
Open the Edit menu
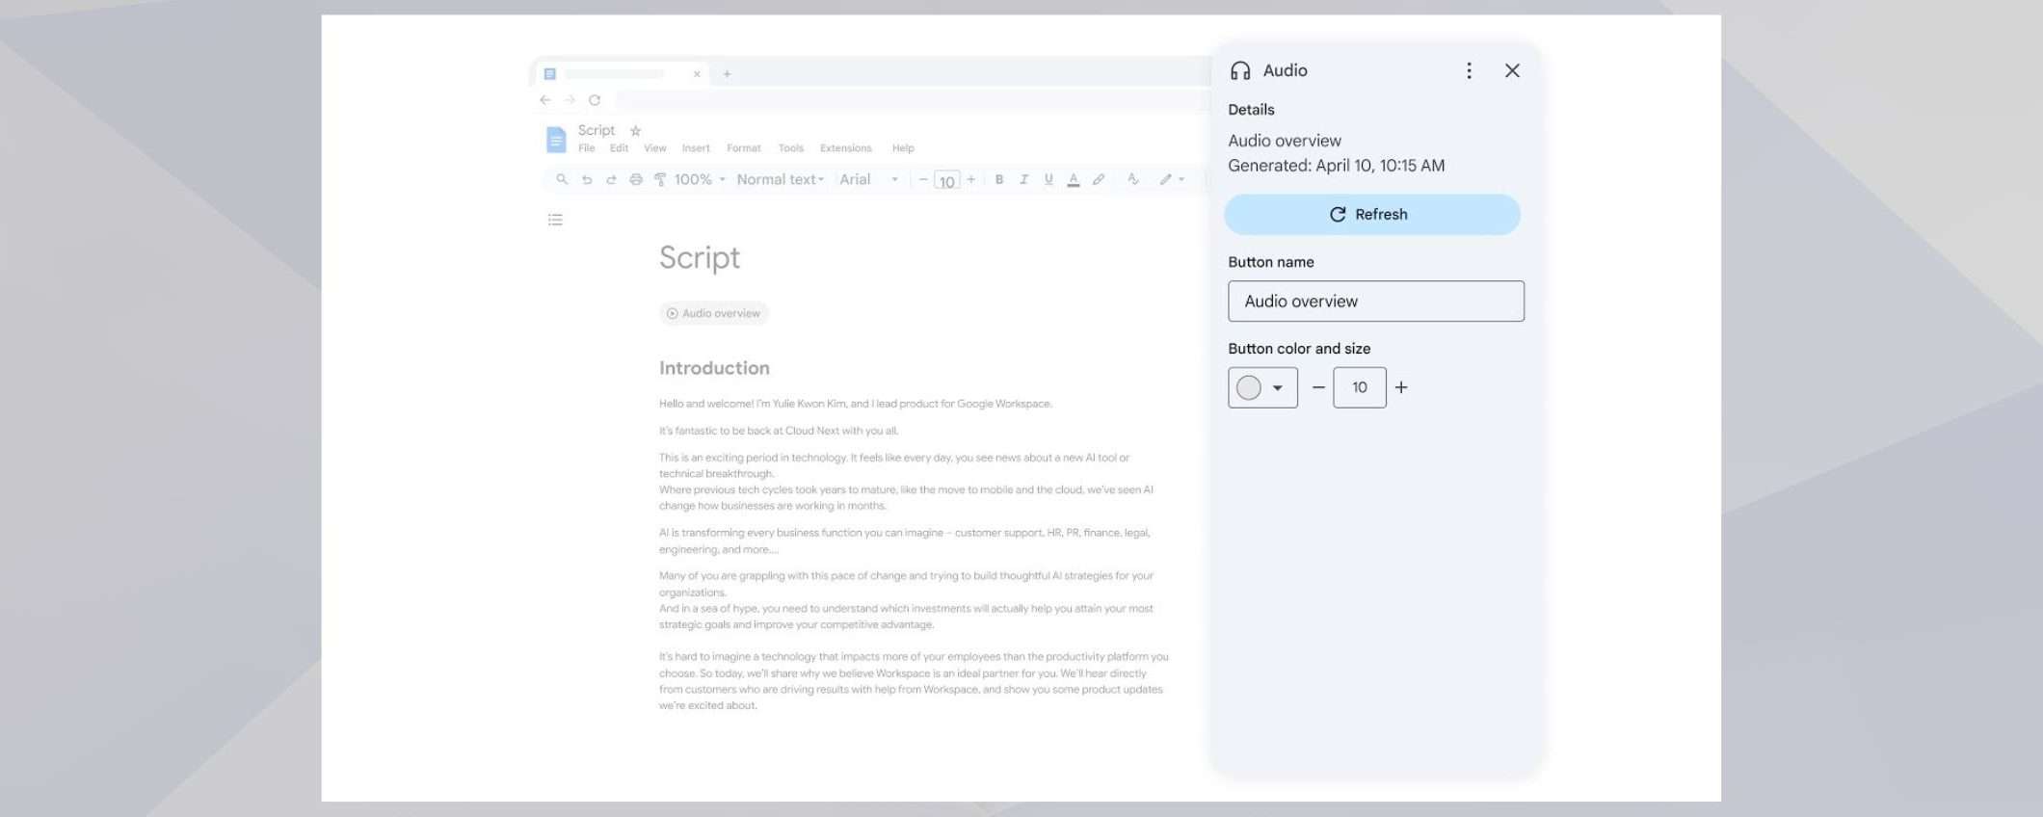[x=619, y=148]
